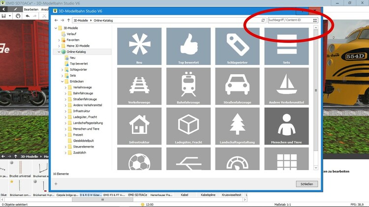Open the Schlagwörter tag tile

pos(237,46)
